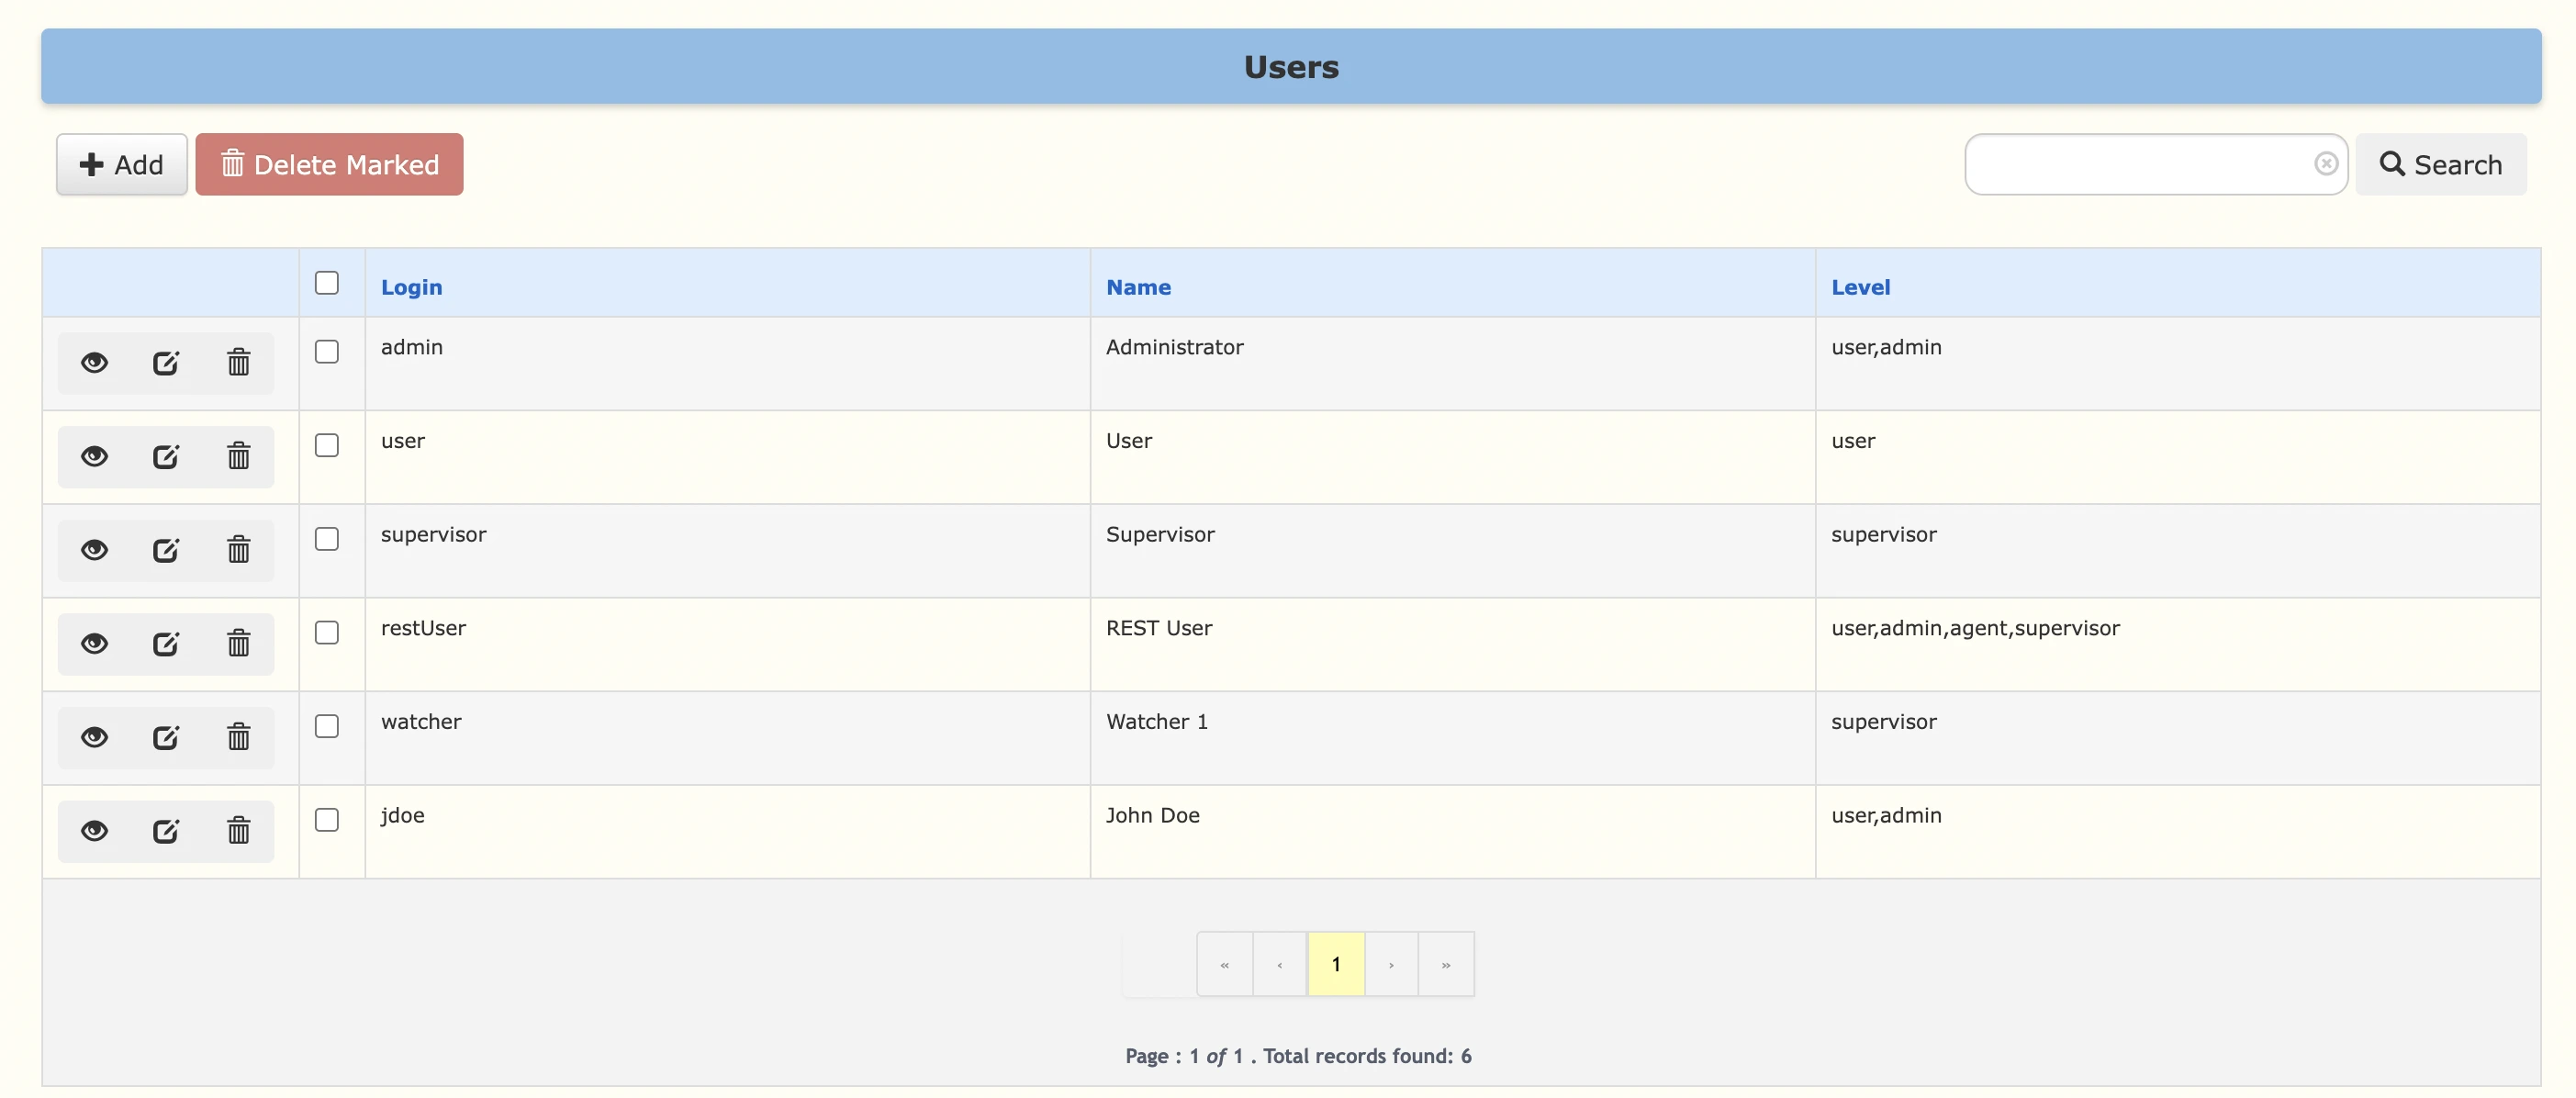Viewport: 2576px width, 1098px height.
Task: Open view details for the admin user
Action: pos(94,363)
